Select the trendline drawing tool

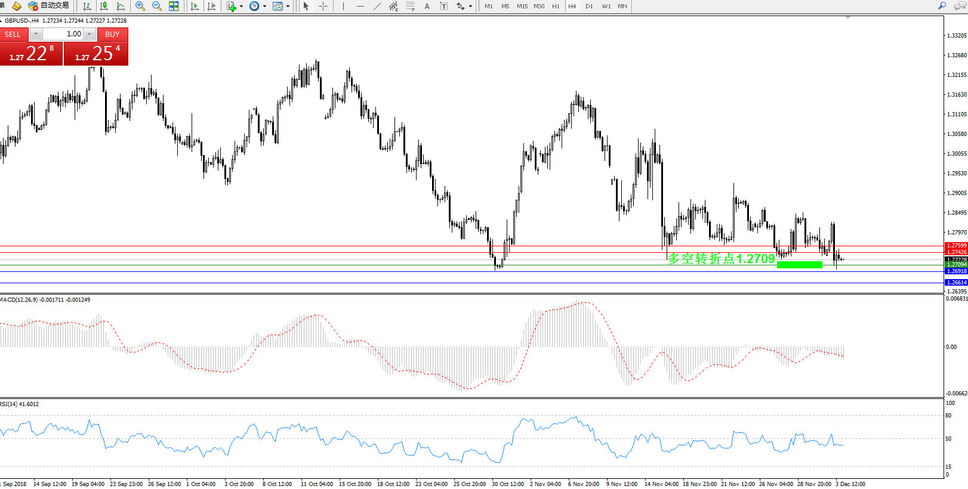(377, 6)
